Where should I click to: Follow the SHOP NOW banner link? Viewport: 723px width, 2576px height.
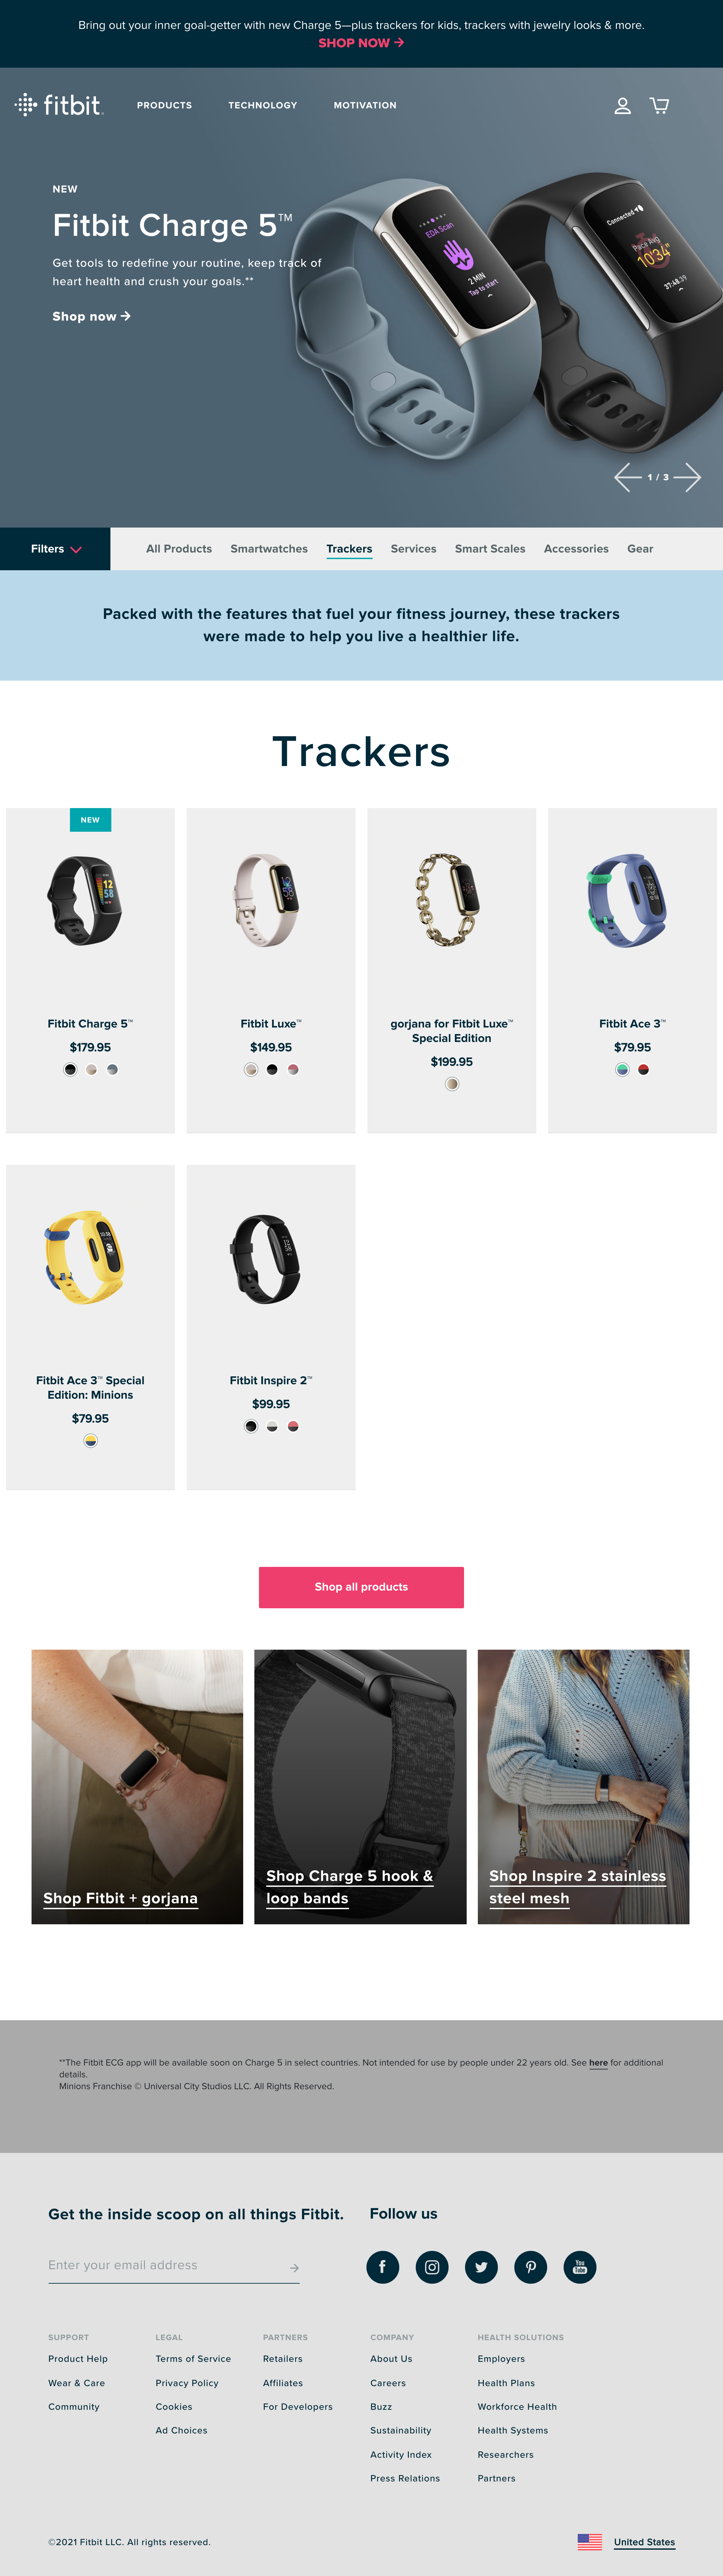pyautogui.click(x=361, y=43)
